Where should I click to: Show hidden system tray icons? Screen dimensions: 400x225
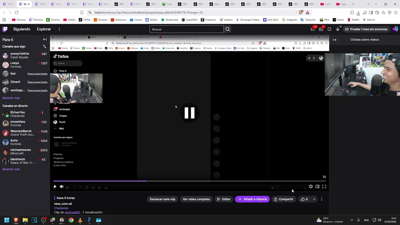[352, 220]
